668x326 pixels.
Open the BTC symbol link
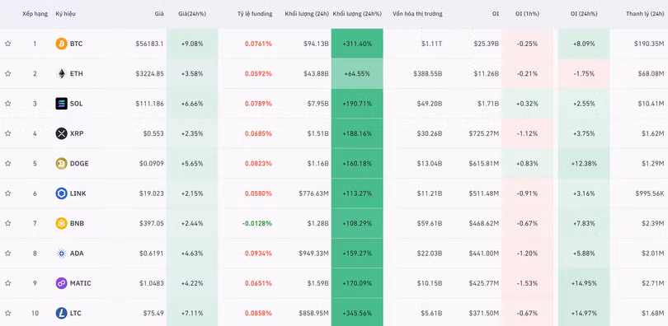(x=76, y=44)
